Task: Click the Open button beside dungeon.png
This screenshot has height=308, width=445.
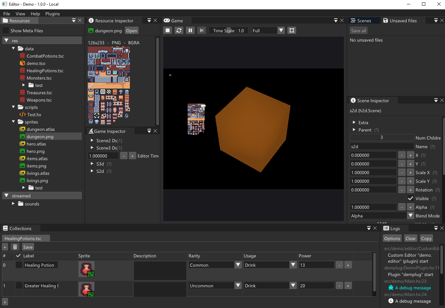Action: (x=132, y=31)
